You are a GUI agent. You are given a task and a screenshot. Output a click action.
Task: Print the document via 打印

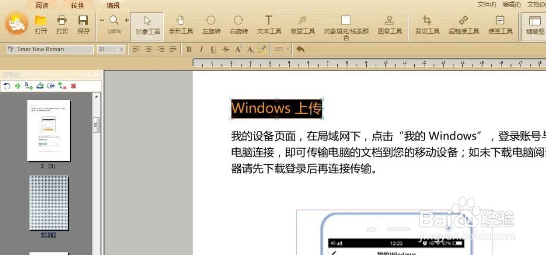click(x=62, y=24)
